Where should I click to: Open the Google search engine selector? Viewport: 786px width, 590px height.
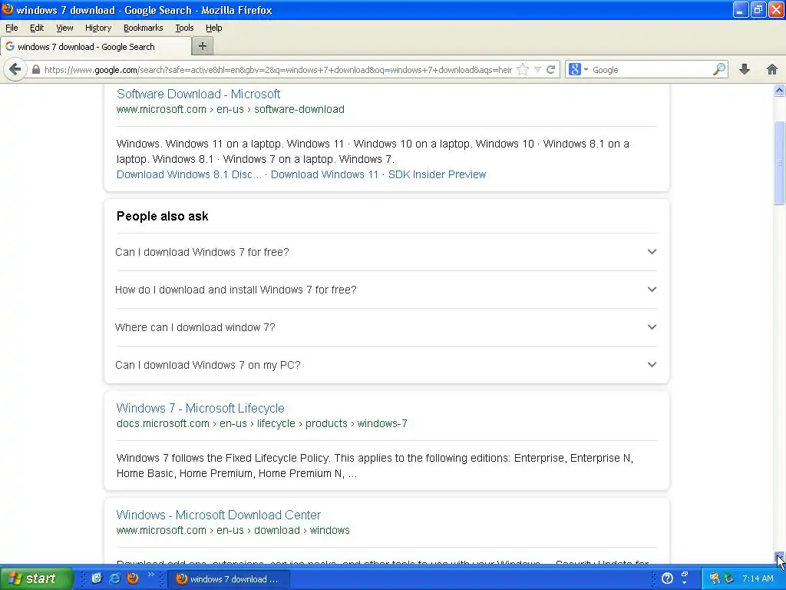[x=578, y=70]
